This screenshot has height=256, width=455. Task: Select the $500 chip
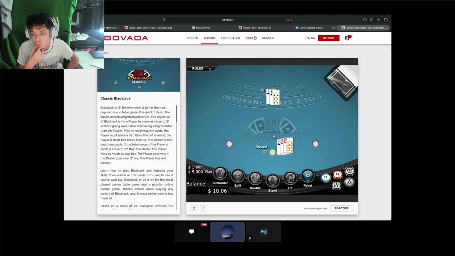coord(349,182)
